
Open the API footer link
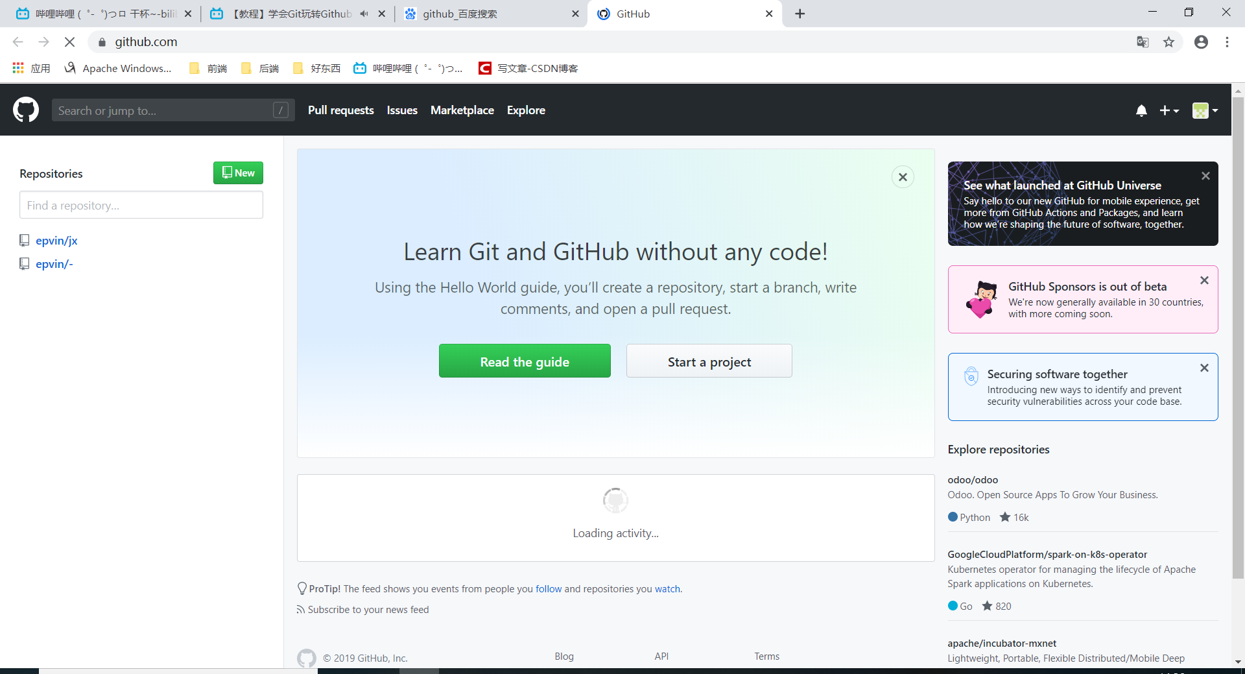[661, 656]
